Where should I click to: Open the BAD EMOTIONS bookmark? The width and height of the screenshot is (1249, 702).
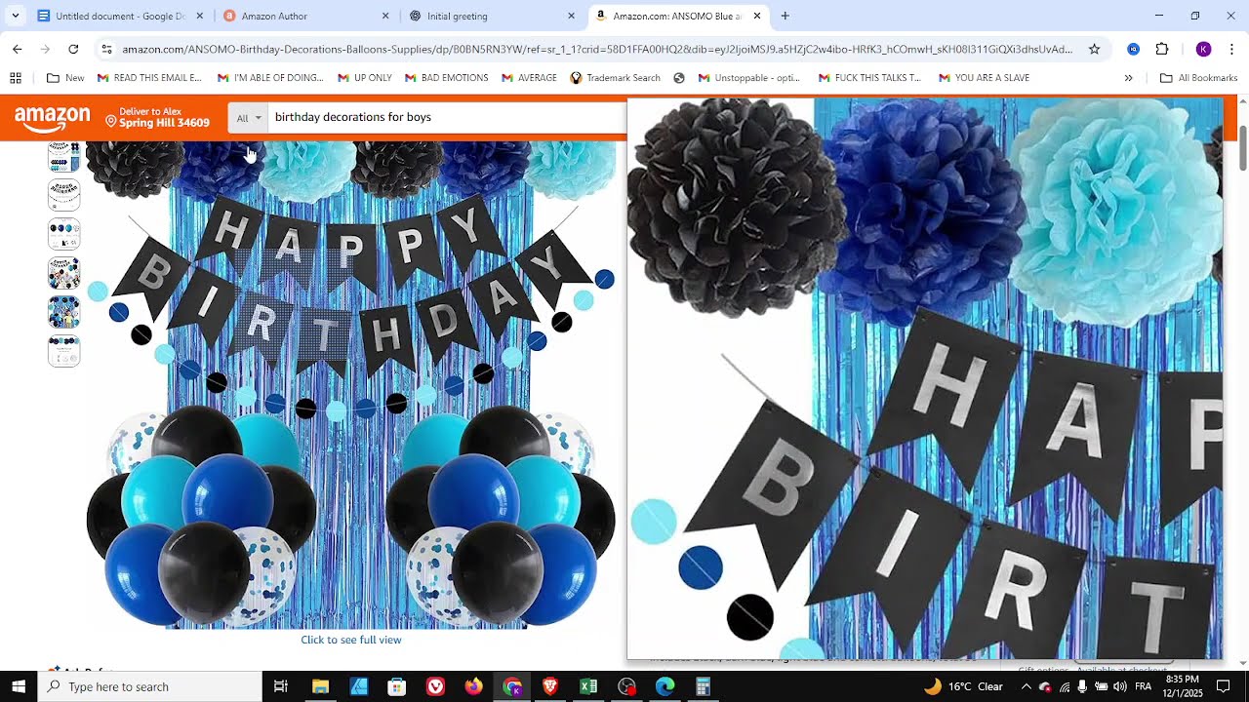tap(447, 78)
